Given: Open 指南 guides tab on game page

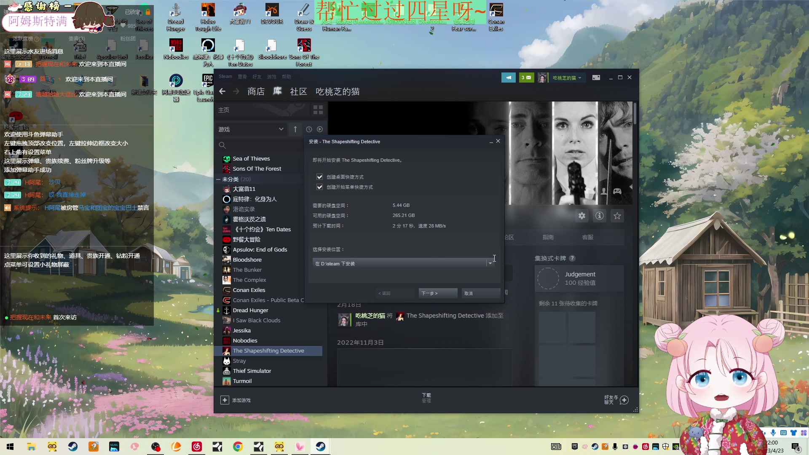Looking at the screenshot, I should (x=548, y=237).
